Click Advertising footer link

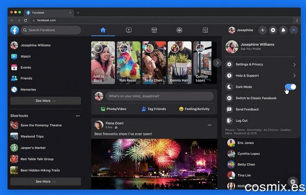point(254,130)
